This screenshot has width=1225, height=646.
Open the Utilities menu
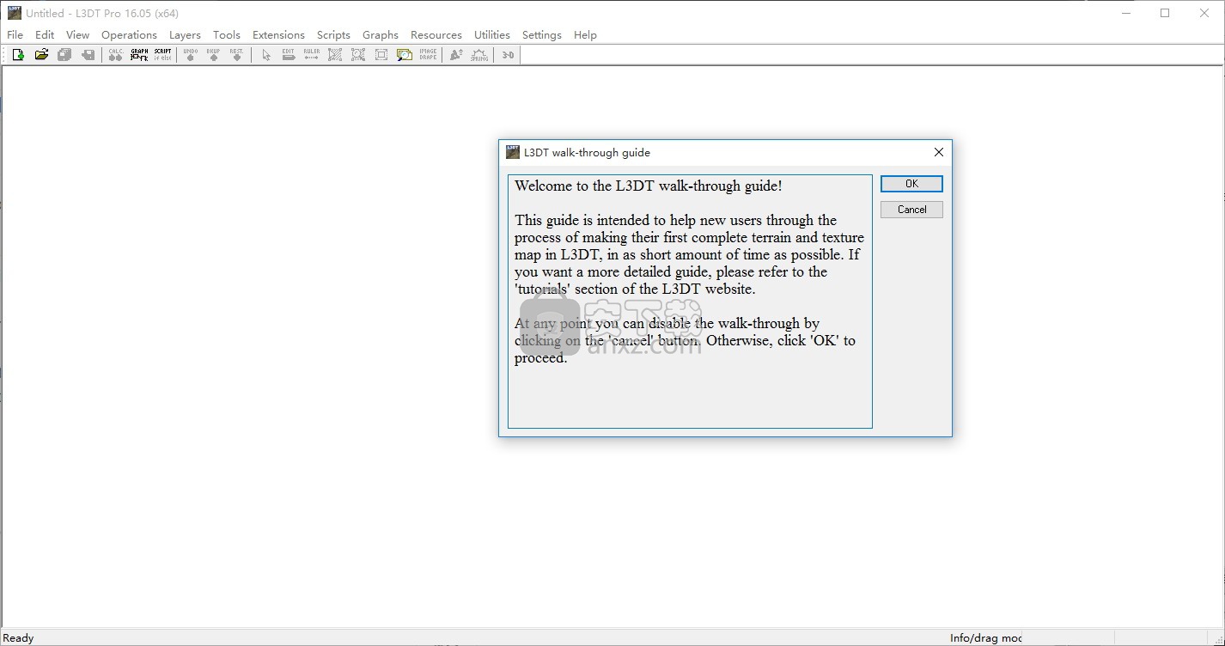492,35
